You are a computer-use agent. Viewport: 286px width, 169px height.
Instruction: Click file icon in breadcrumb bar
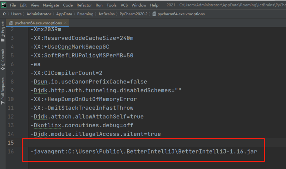(x=154, y=14)
